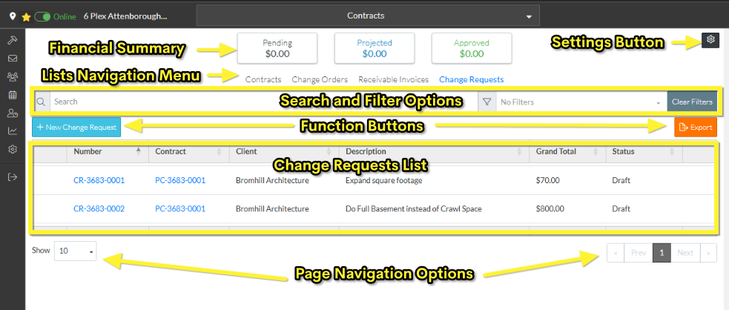Open the hammer tools sidebar icon
The height and width of the screenshot is (310, 729).
click(13, 41)
